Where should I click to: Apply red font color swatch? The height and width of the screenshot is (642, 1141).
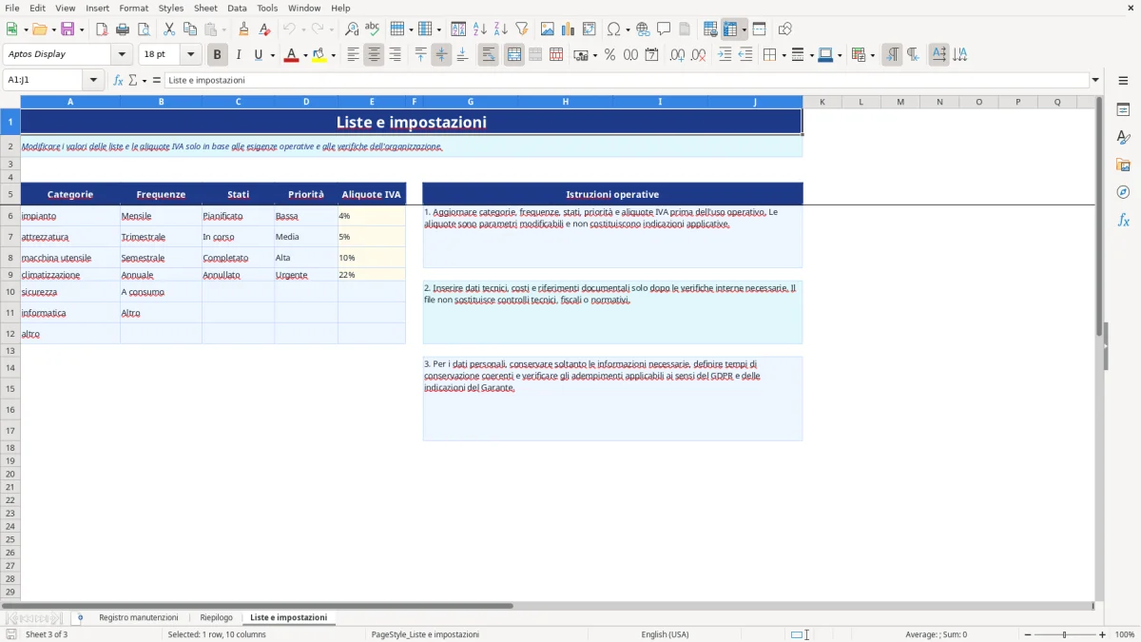pos(291,55)
